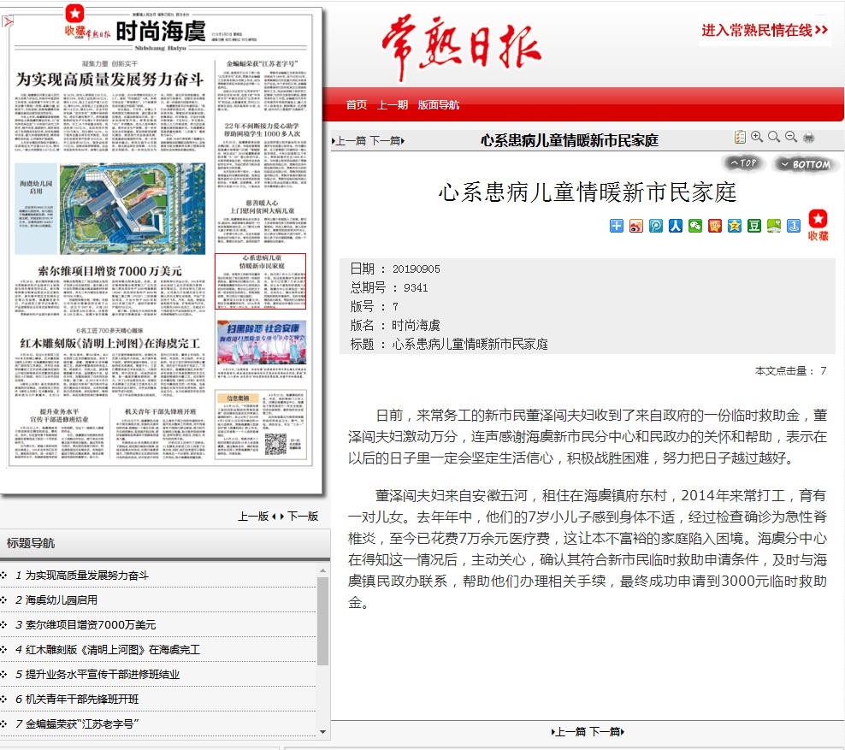Share article to WeChat
The height and width of the screenshot is (750, 845).
click(x=695, y=226)
